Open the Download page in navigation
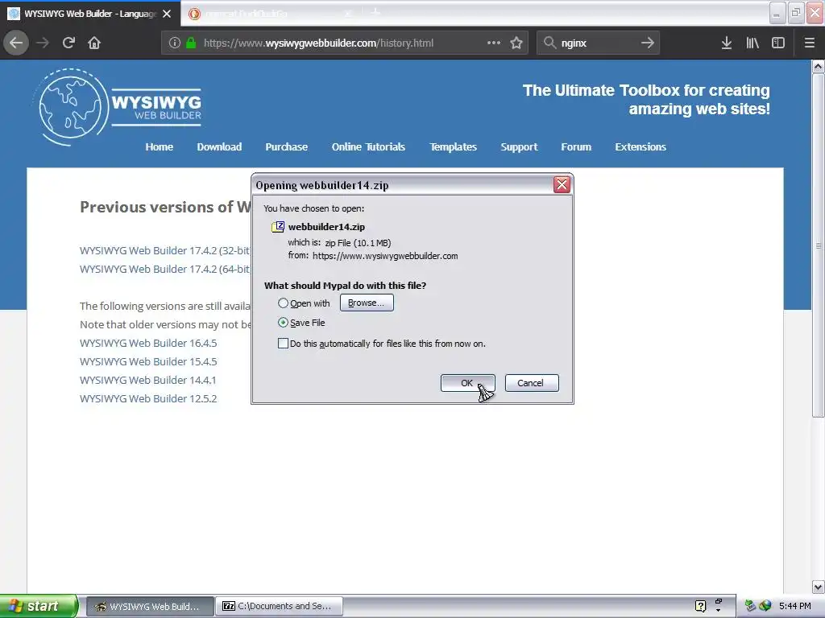 [x=219, y=146]
